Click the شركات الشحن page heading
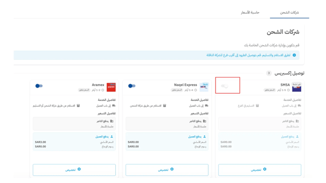Viewport: 326px width, 183px height. (x=283, y=32)
